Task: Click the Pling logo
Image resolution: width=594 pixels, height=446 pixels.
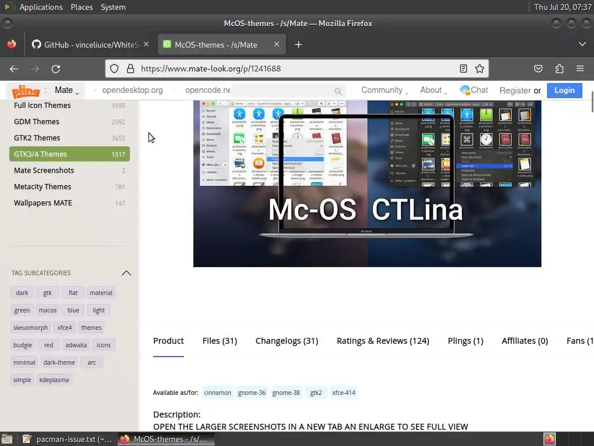Action: pyautogui.click(x=26, y=91)
